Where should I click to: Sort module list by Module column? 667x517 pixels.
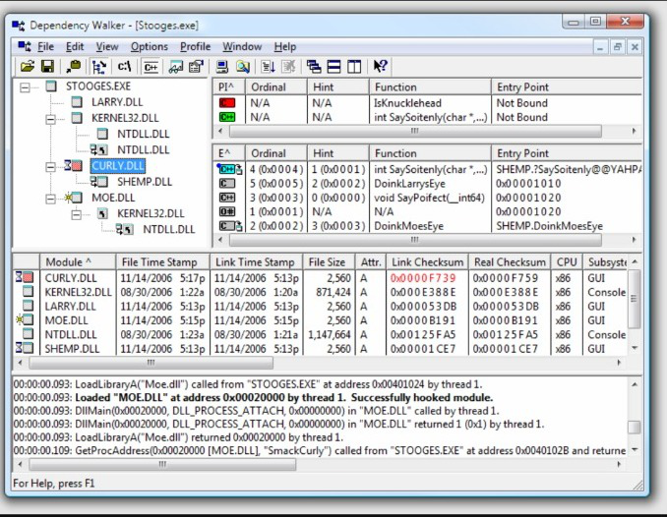coord(78,261)
